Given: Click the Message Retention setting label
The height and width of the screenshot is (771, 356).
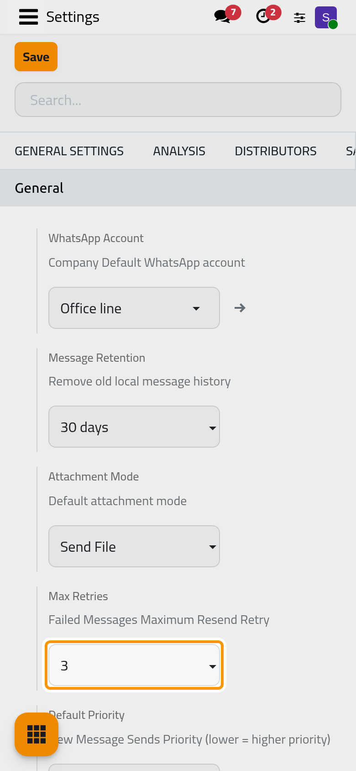Looking at the screenshot, I should point(97,358).
